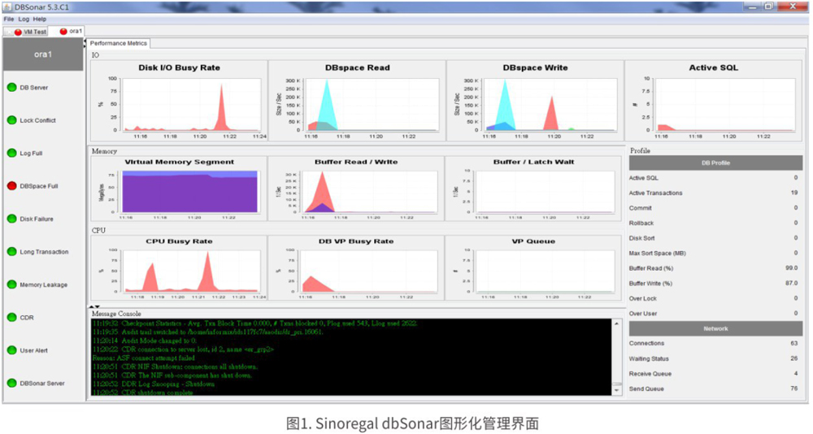Open the Log menu
The height and width of the screenshot is (434, 813).
click(24, 20)
